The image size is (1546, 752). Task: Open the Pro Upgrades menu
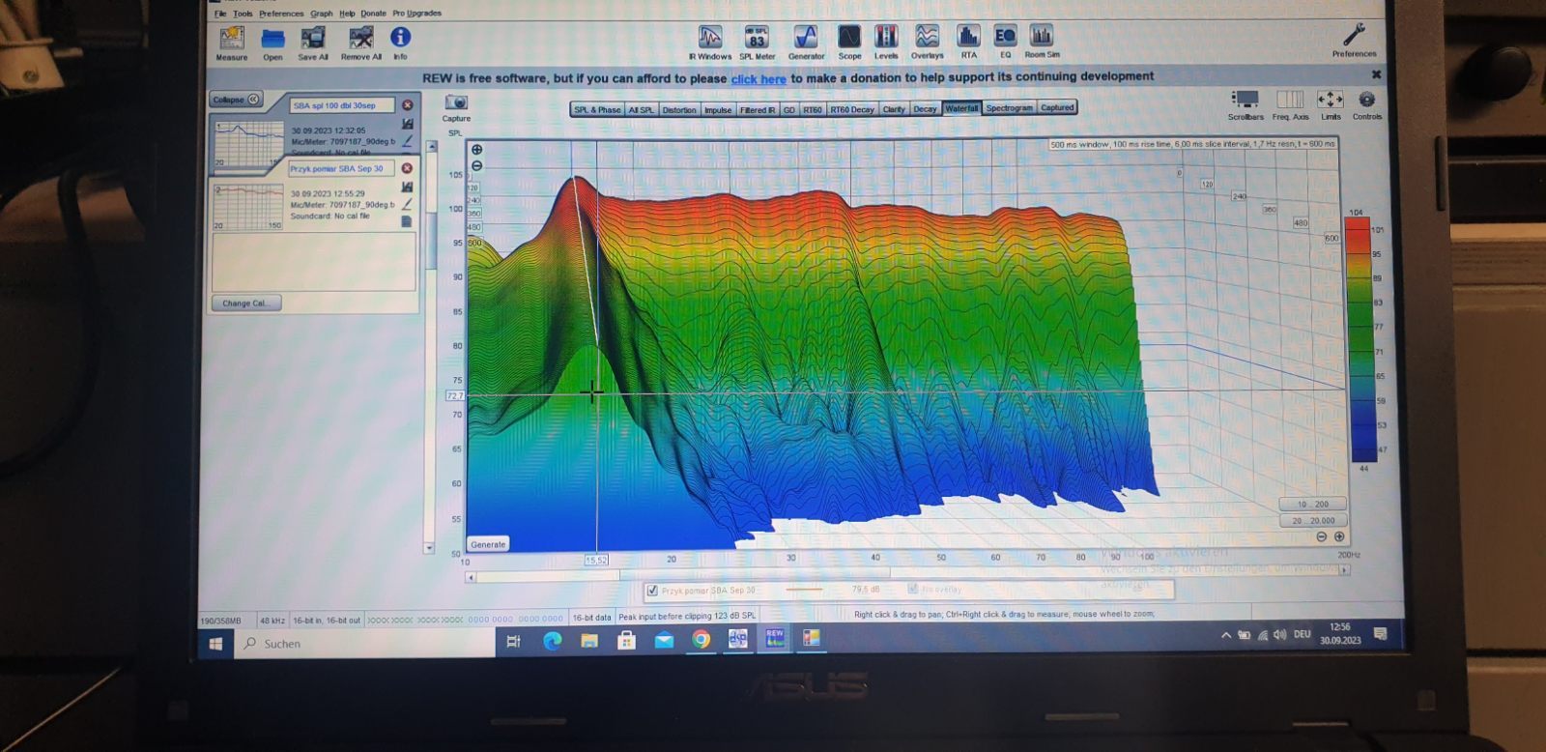[416, 14]
